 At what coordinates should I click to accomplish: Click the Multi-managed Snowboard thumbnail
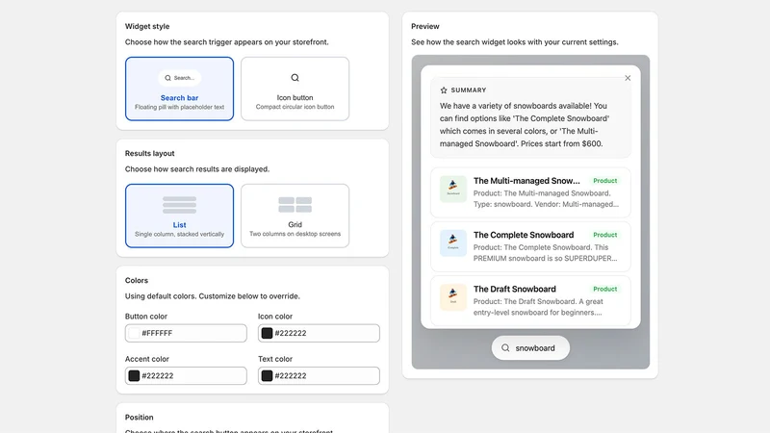pyautogui.click(x=452, y=189)
